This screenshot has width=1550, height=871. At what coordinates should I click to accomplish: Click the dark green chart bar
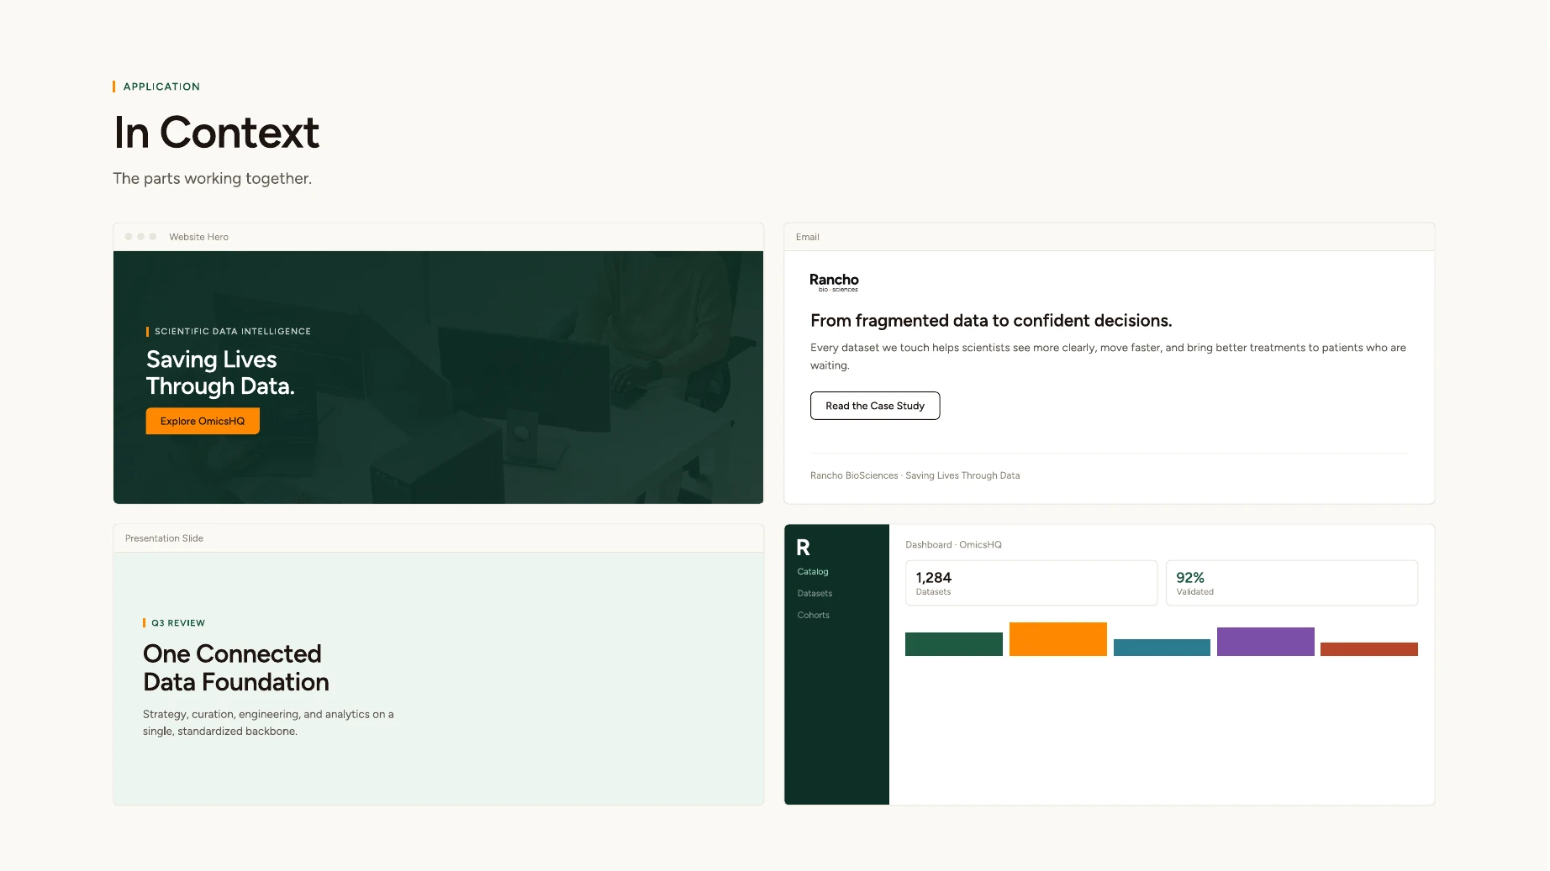click(954, 644)
